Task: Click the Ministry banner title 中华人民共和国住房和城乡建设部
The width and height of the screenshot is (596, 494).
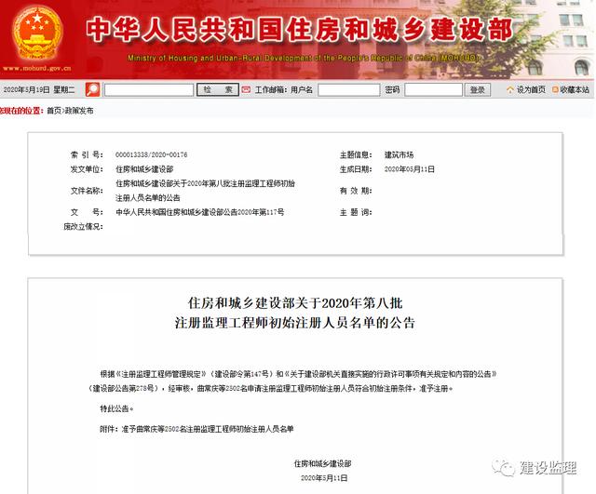Action: 300,29
